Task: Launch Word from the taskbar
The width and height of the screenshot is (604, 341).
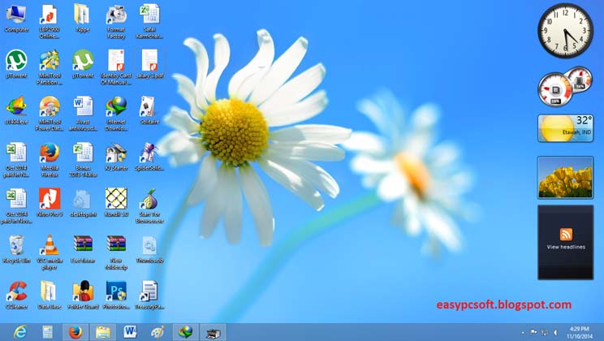Action: tap(130, 332)
